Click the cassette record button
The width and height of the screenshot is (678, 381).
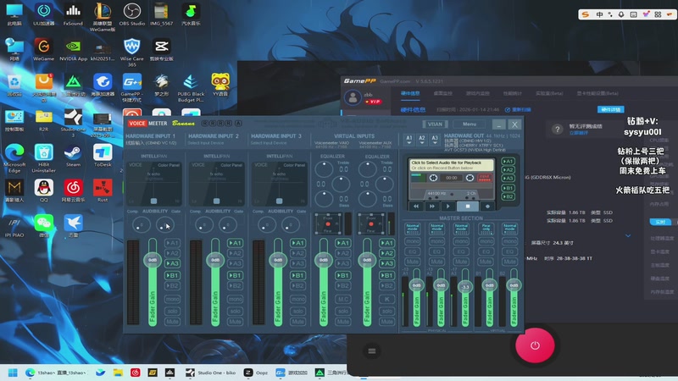pyautogui.click(x=487, y=207)
